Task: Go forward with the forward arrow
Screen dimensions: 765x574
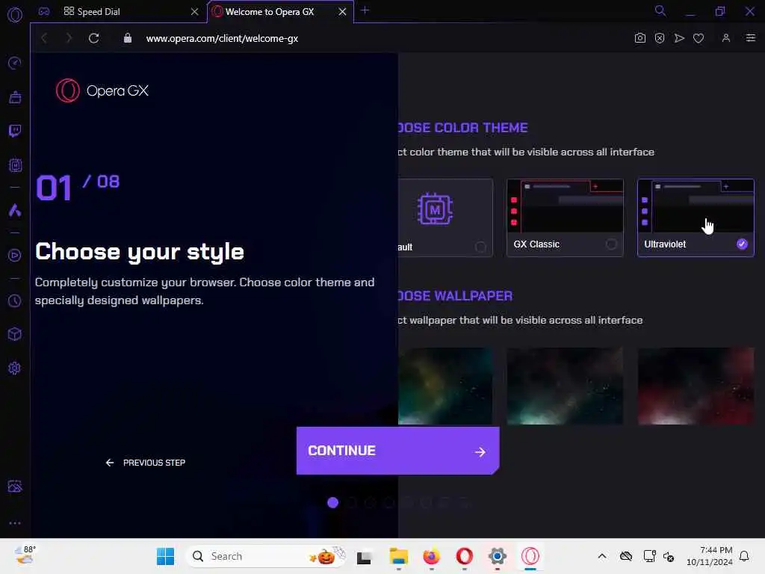Action: (69, 38)
